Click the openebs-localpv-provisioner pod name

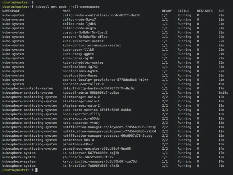pos(105,79)
